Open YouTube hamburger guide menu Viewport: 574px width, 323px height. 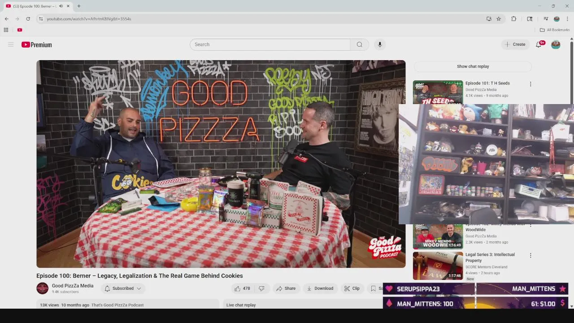[11, 44]
